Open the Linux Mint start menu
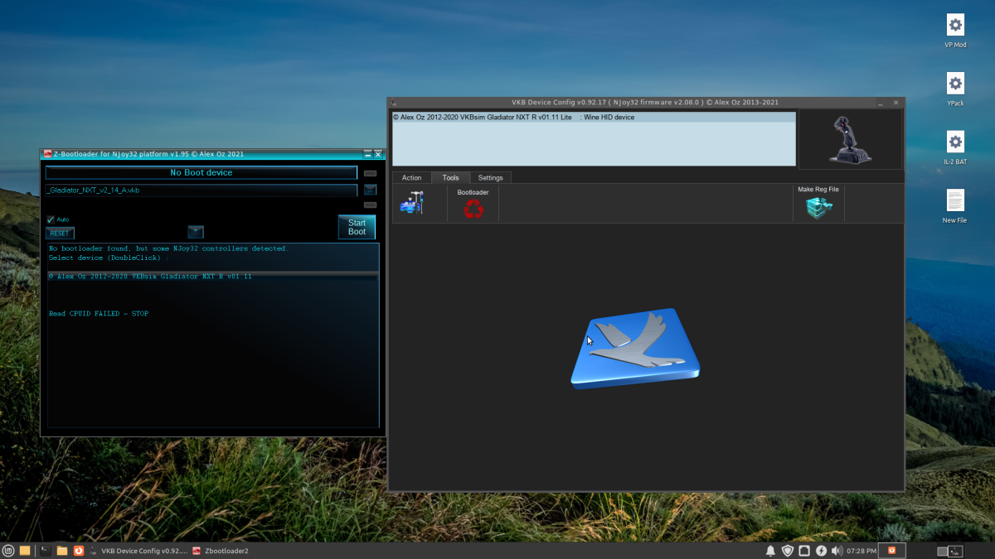The width and height of the screenshot is (995, 559). [8, 550]
